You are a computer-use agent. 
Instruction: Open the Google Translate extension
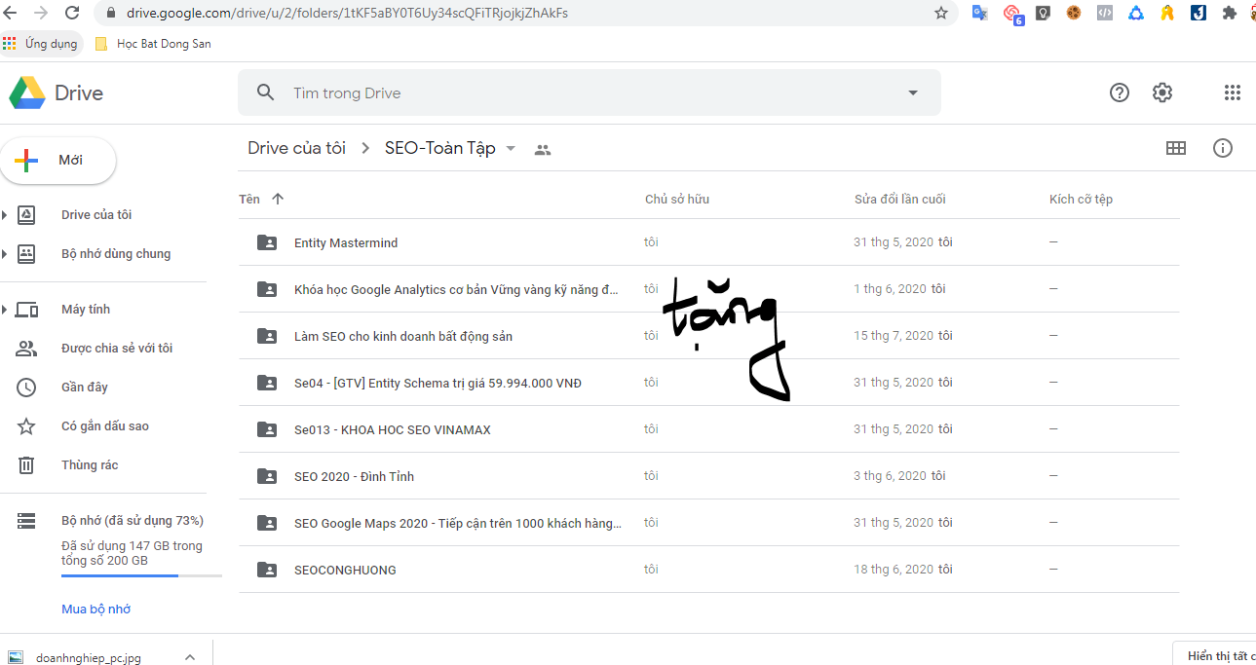click(x=980, y=13)
